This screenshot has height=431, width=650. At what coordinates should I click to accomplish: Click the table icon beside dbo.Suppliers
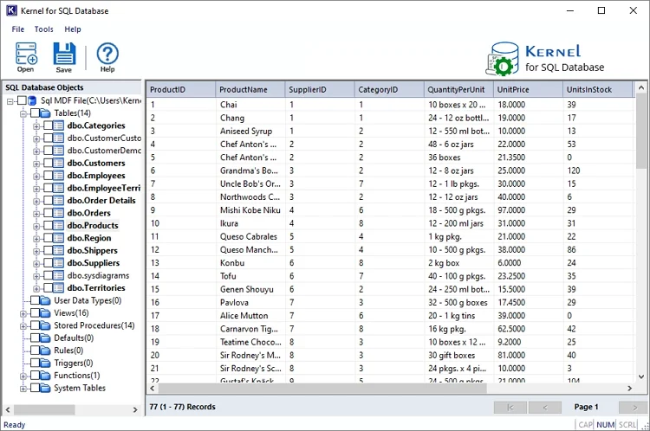[59, 263]
